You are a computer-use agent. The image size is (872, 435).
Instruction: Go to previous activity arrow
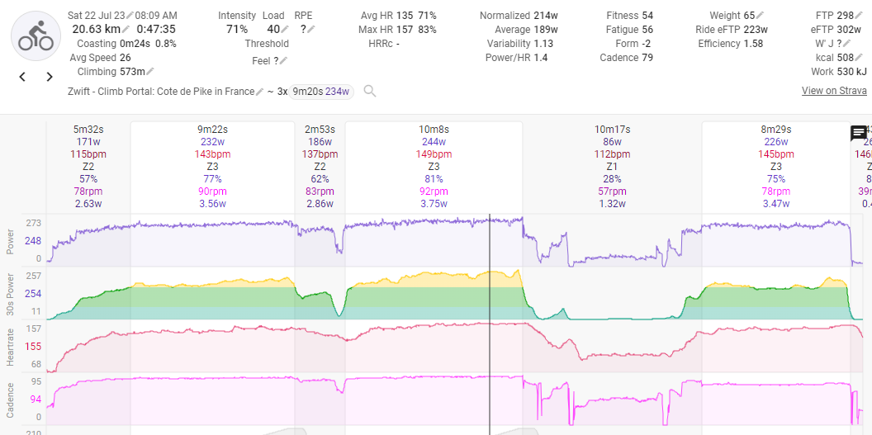[22, 77]
